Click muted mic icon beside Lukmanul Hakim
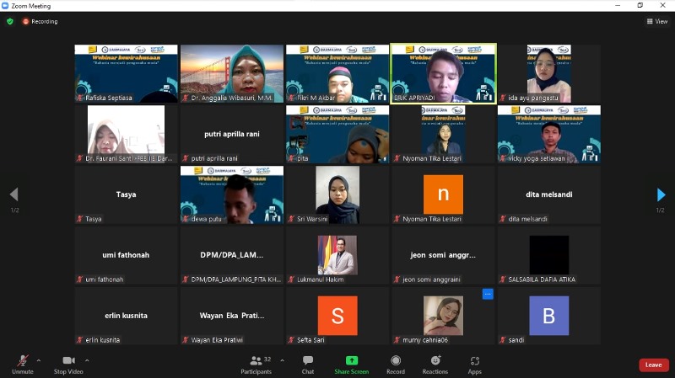The image size is (675, 378). pos(291,280)
